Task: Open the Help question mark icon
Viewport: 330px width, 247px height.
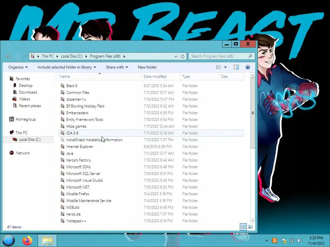Action: point(248,67)
